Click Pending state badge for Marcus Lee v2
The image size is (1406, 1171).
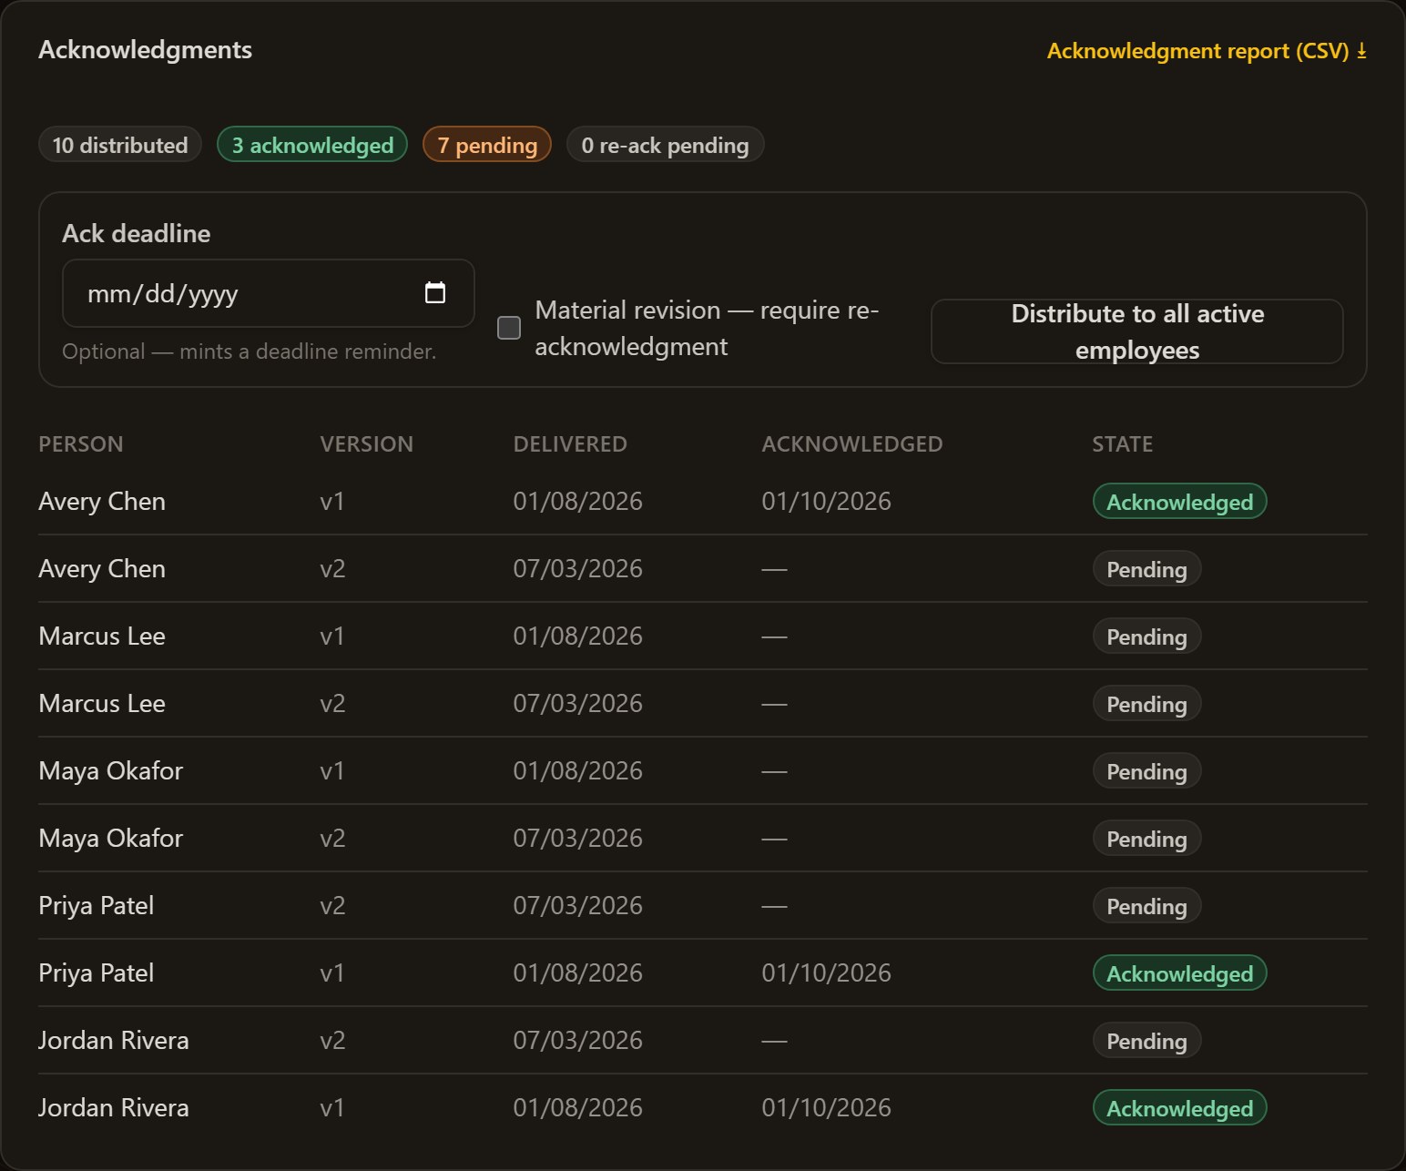[x=1146, y=704]
